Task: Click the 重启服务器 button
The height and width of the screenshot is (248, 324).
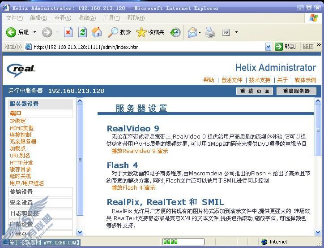Action: click(x=296, y=91)
